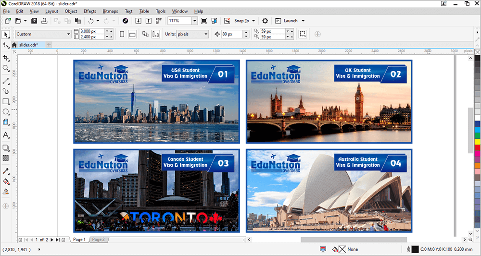Select the Interactive Fill tool
This screenshot has height=256, width=481.
(x=5, y=181)
